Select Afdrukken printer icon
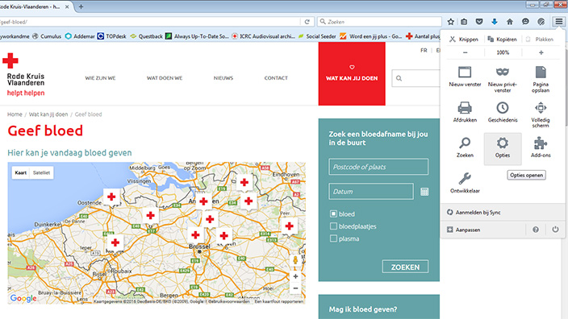 [x=465, y=112]
